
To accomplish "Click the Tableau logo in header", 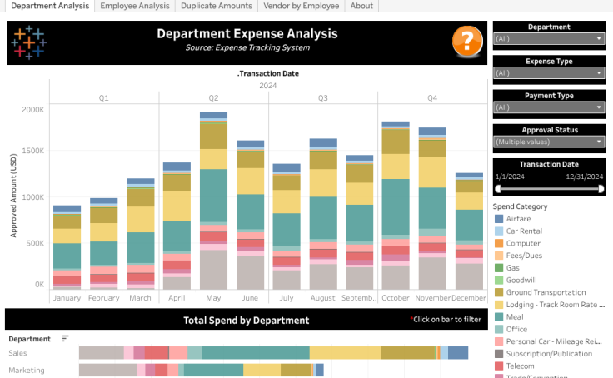I will coord(29,42).
